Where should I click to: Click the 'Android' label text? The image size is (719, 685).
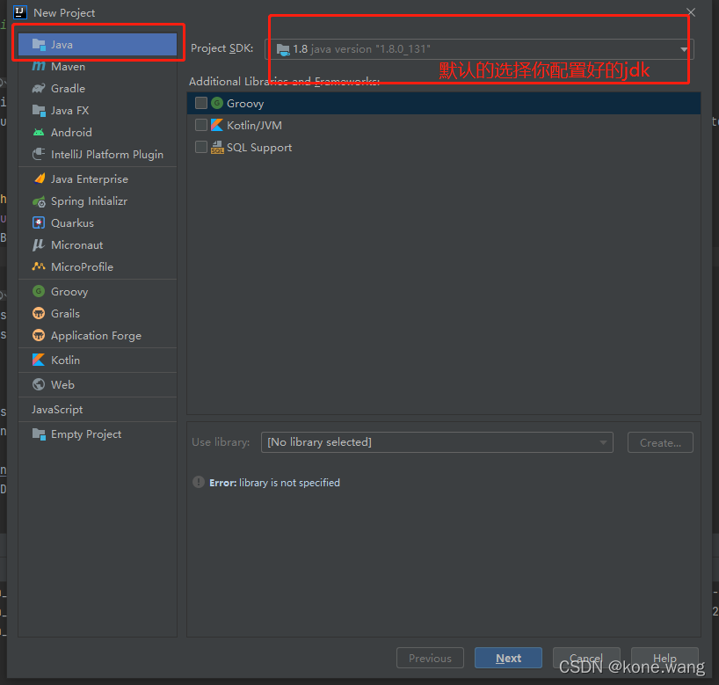(71, 133)
